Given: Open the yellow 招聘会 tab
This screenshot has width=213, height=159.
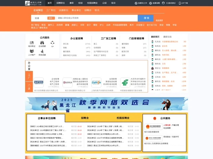Looking at the screenshot, I should [85, 118].
